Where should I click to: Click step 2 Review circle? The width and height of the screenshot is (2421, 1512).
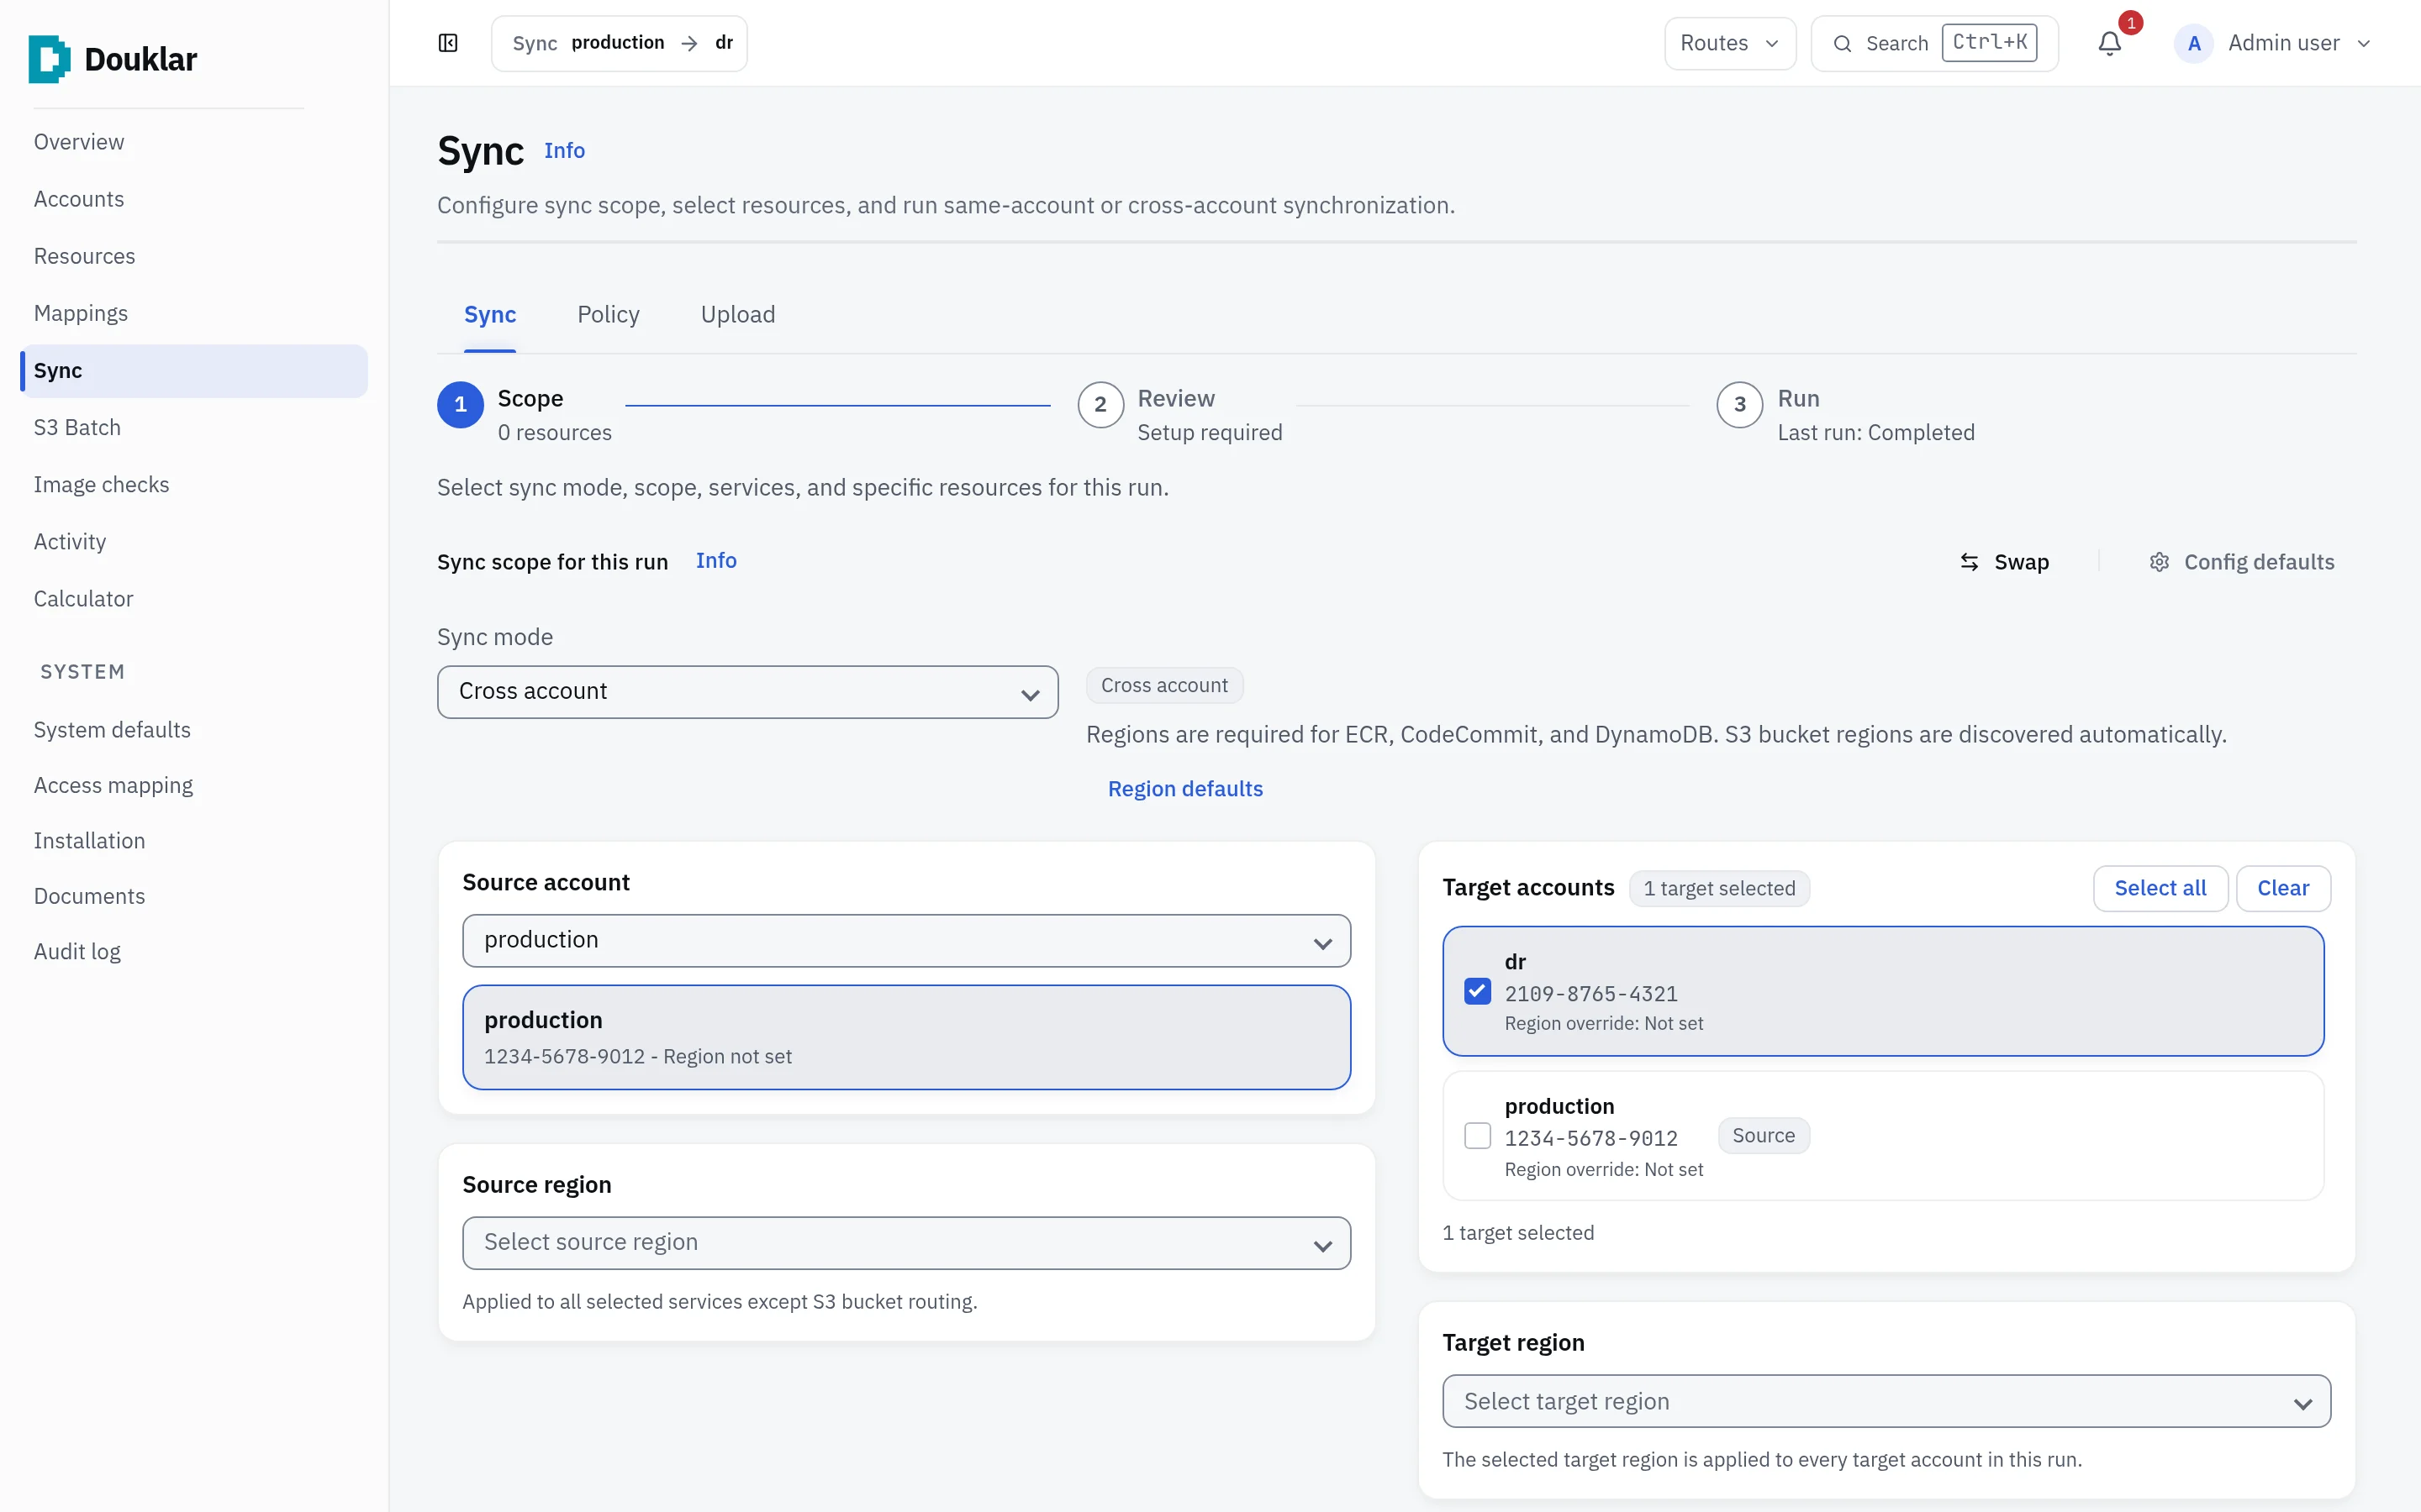pos(1100,405)
